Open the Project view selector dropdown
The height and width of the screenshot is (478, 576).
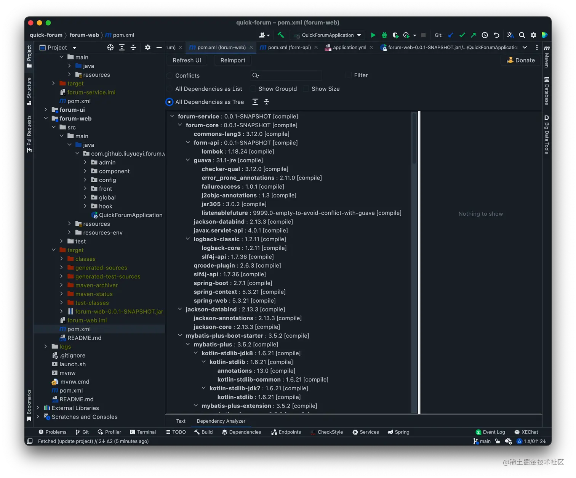[58, 47]
